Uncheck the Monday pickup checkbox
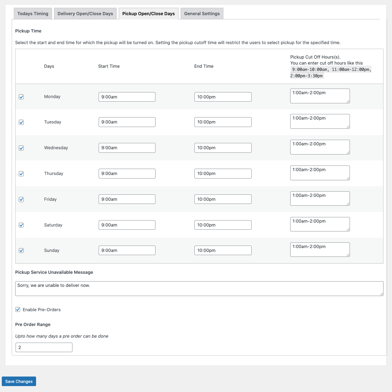This screenshot has width=392, height=392. pyautogui.click(x=21, y=97)
